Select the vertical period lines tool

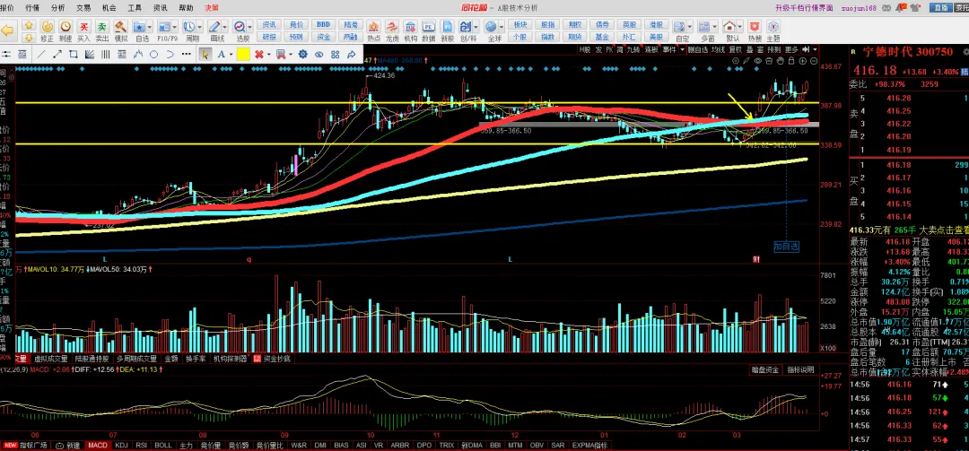105,55
